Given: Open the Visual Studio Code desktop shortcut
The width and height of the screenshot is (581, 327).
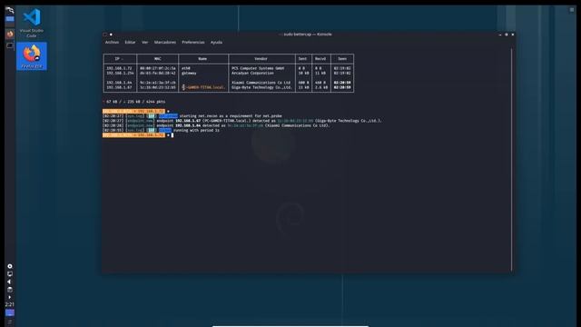Looking at the screenshot, I should point(32,23).
